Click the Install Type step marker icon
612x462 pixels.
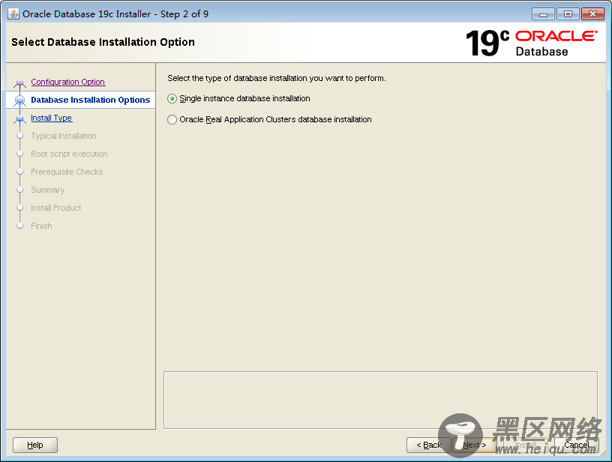click(20, 118)
